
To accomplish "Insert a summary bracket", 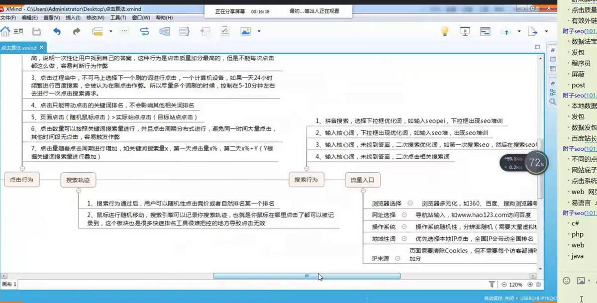I will tap(185, 31).
